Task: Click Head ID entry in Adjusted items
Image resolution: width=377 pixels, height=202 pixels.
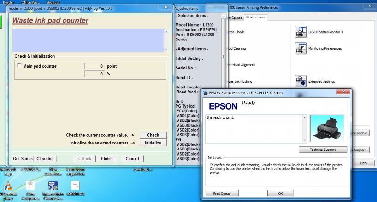Action: (184, 78)
